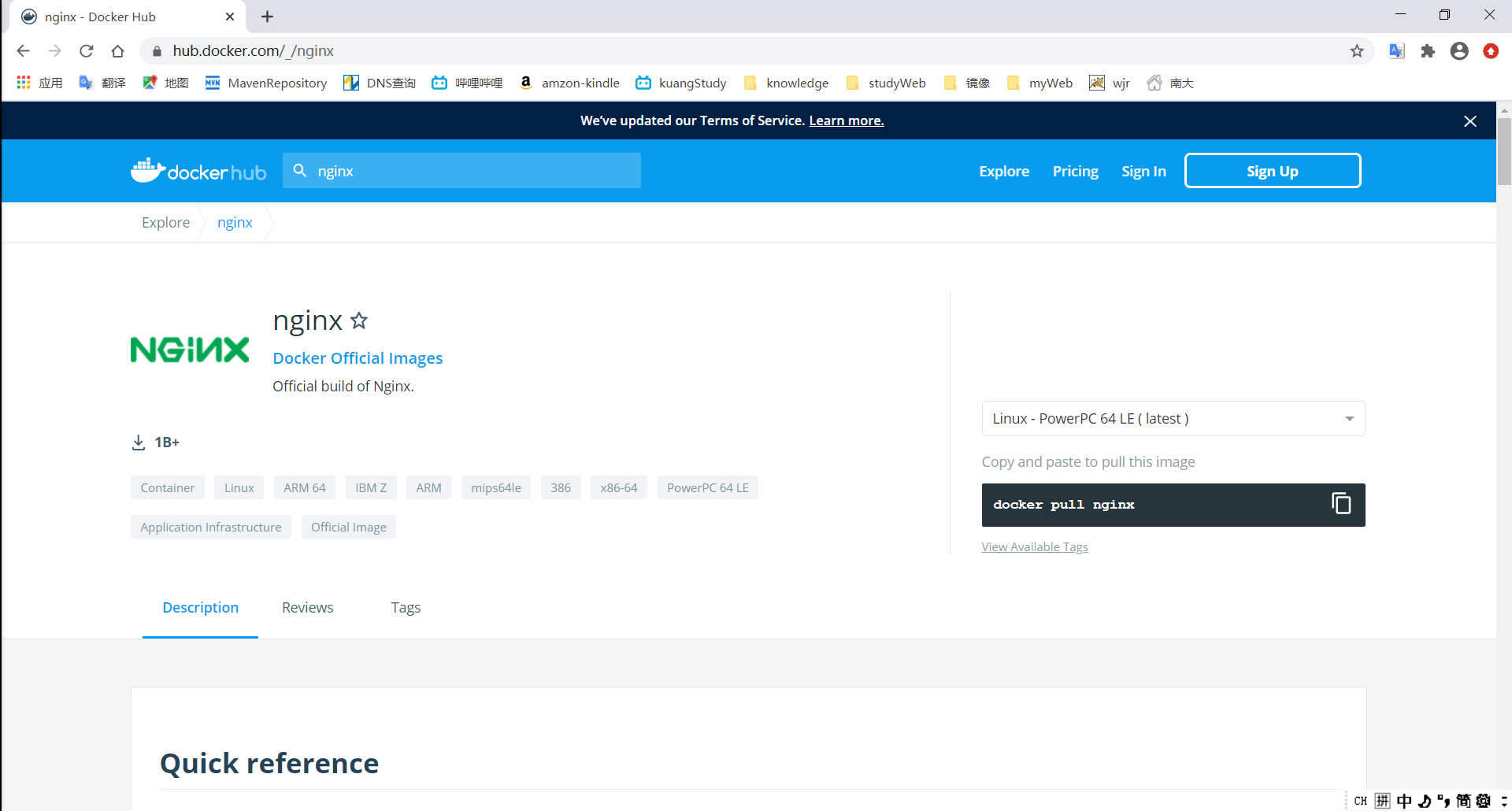Bookmark this page with star icon
Screen dimensions: 1512x811
1357,51
